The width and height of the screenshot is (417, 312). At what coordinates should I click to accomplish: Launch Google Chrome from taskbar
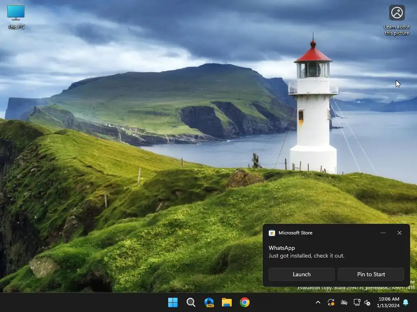(245, 302)
